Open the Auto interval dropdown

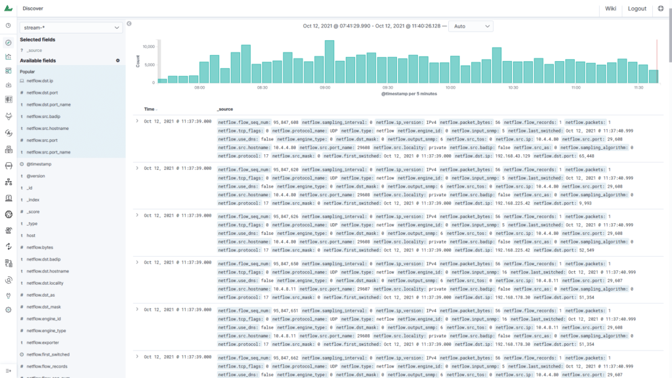pyautogui.click(x=471, y=26)
